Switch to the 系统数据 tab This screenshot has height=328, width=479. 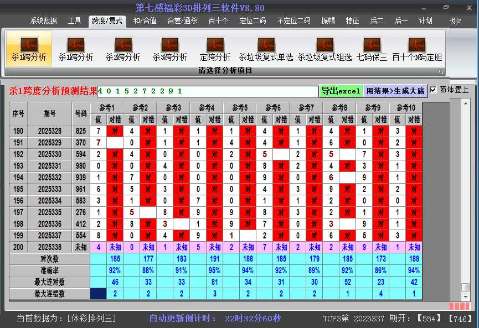point(44,21)
